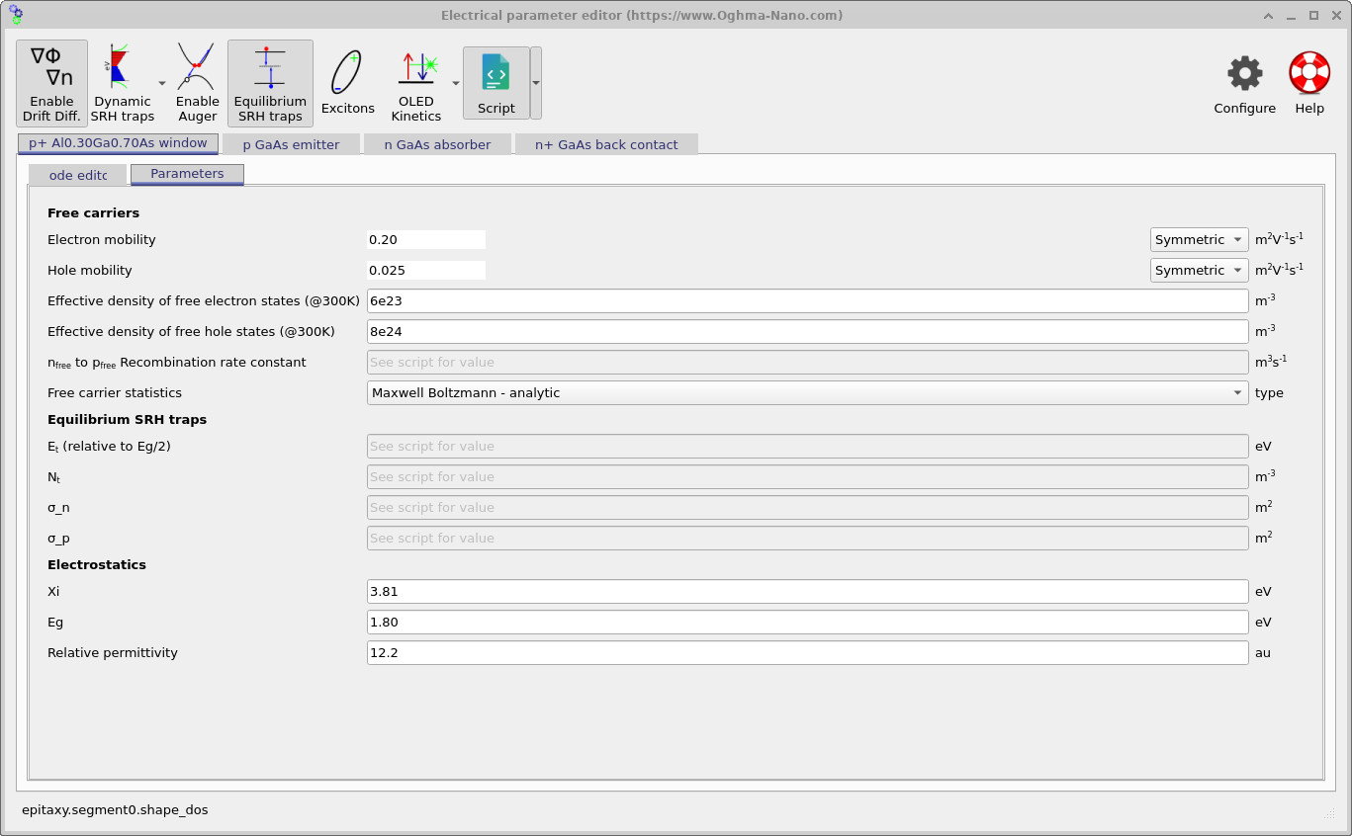Click effective density of hole states field
This screenshot has height=836, width=1352.
tap(807, 331)
